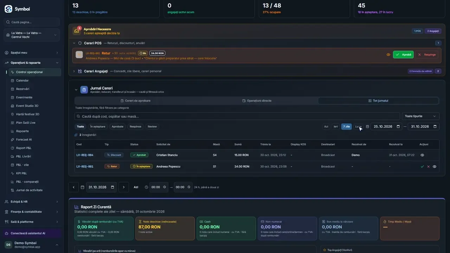Viewport: 450px width, 253px height.
Task: Expand the Finanțe & contabilitate sidebar group
Action: pos(32,212)
